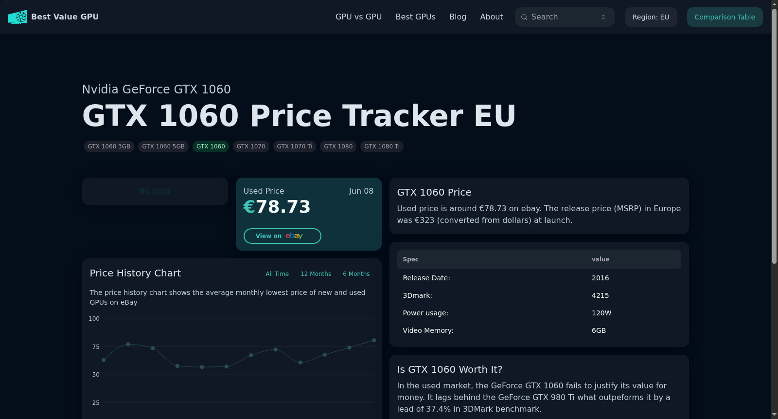Click the value column header

601,259
